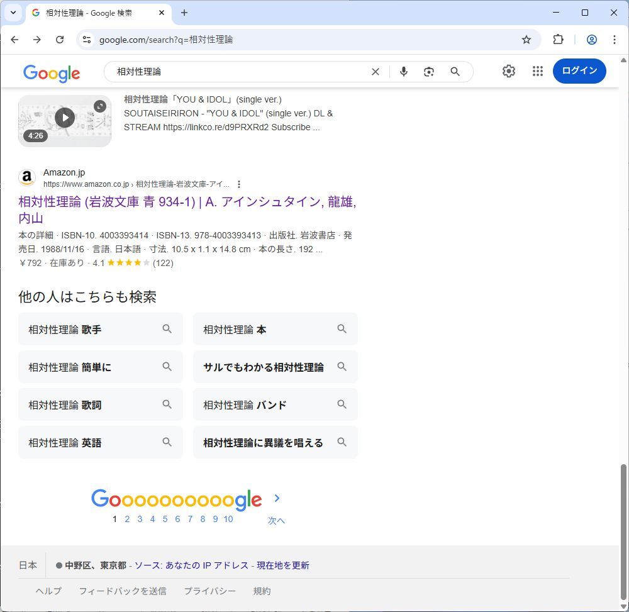Go to results page 9
This screenshot has height=612, width=629.
tap(215, 519)
